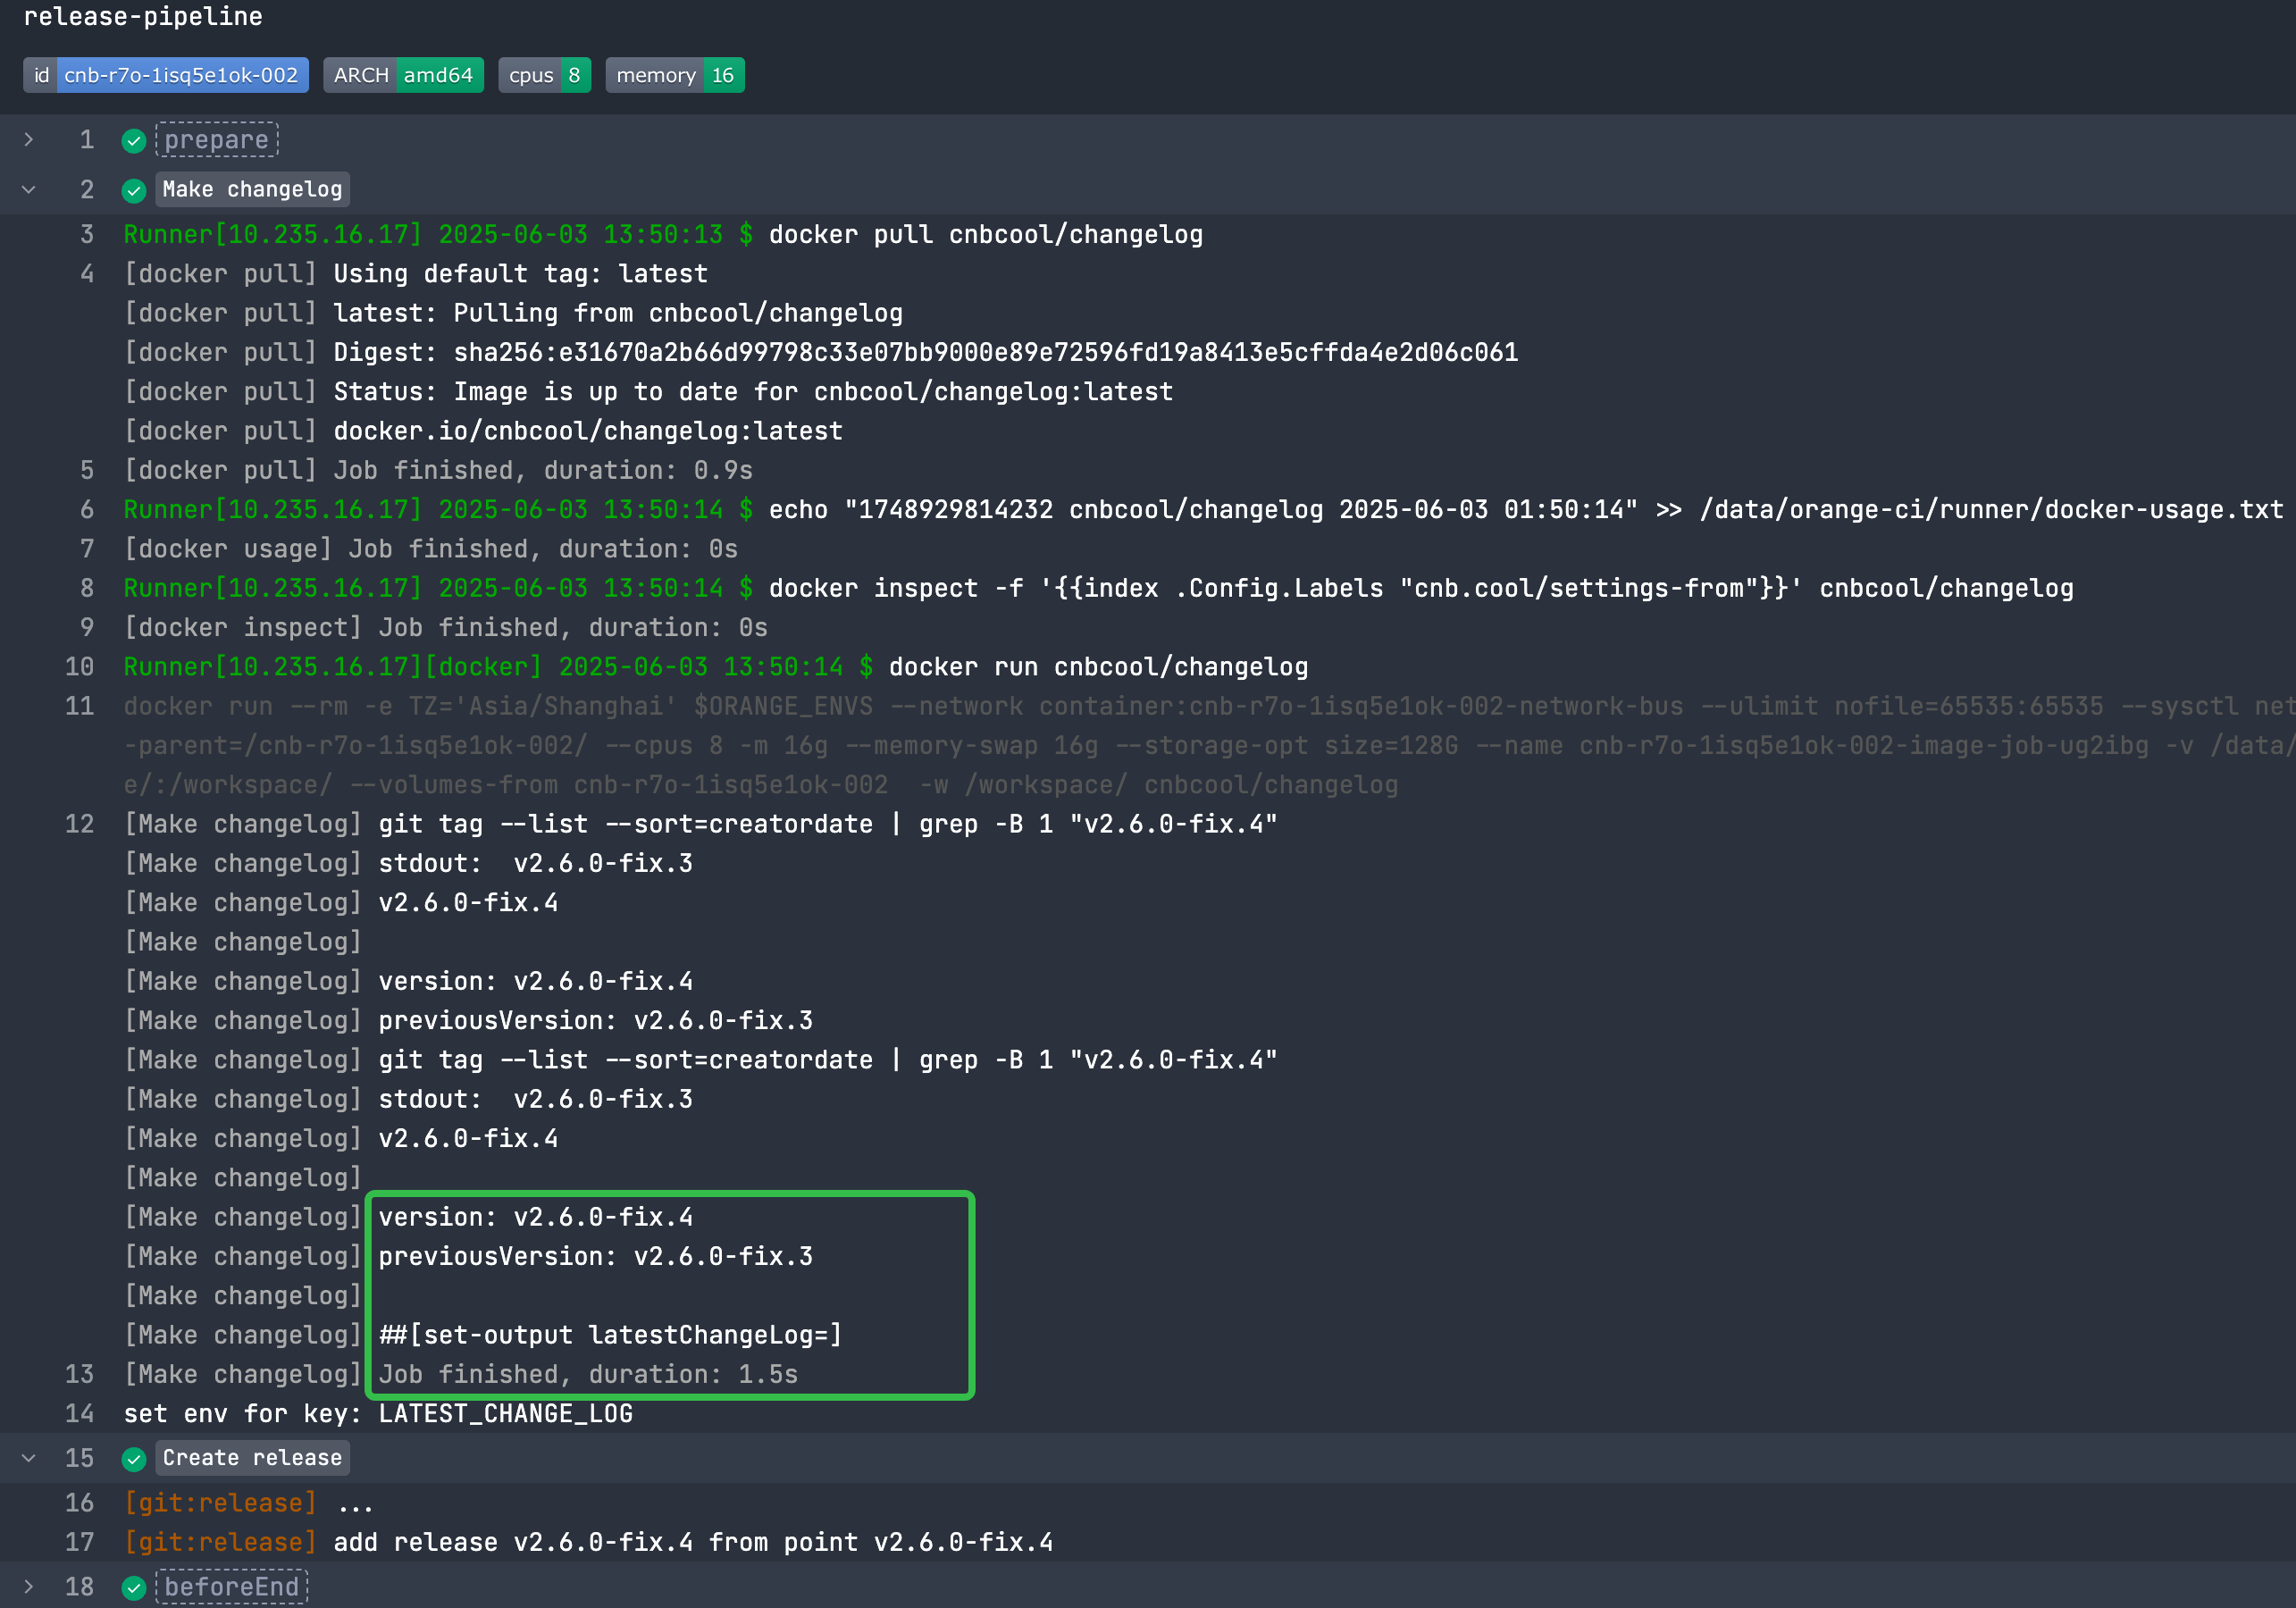Click log line number 3
The width and height of the screenshot is (2296, 1608).
click(87, 234)
